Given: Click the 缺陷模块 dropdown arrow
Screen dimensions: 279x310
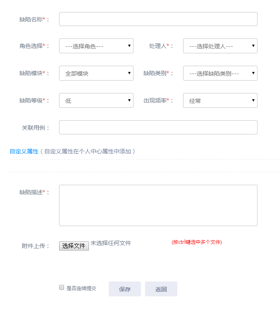Looking at the screenshot, I should tap(129, 73).
